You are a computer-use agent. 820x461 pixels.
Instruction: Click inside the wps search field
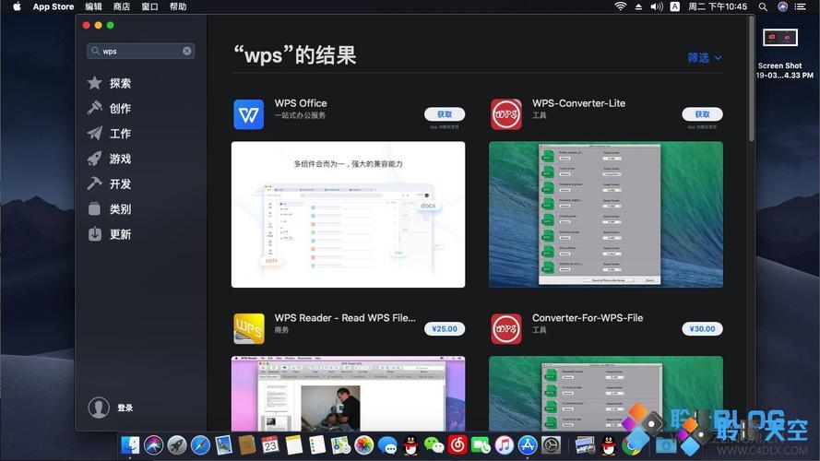coord(141,51)
